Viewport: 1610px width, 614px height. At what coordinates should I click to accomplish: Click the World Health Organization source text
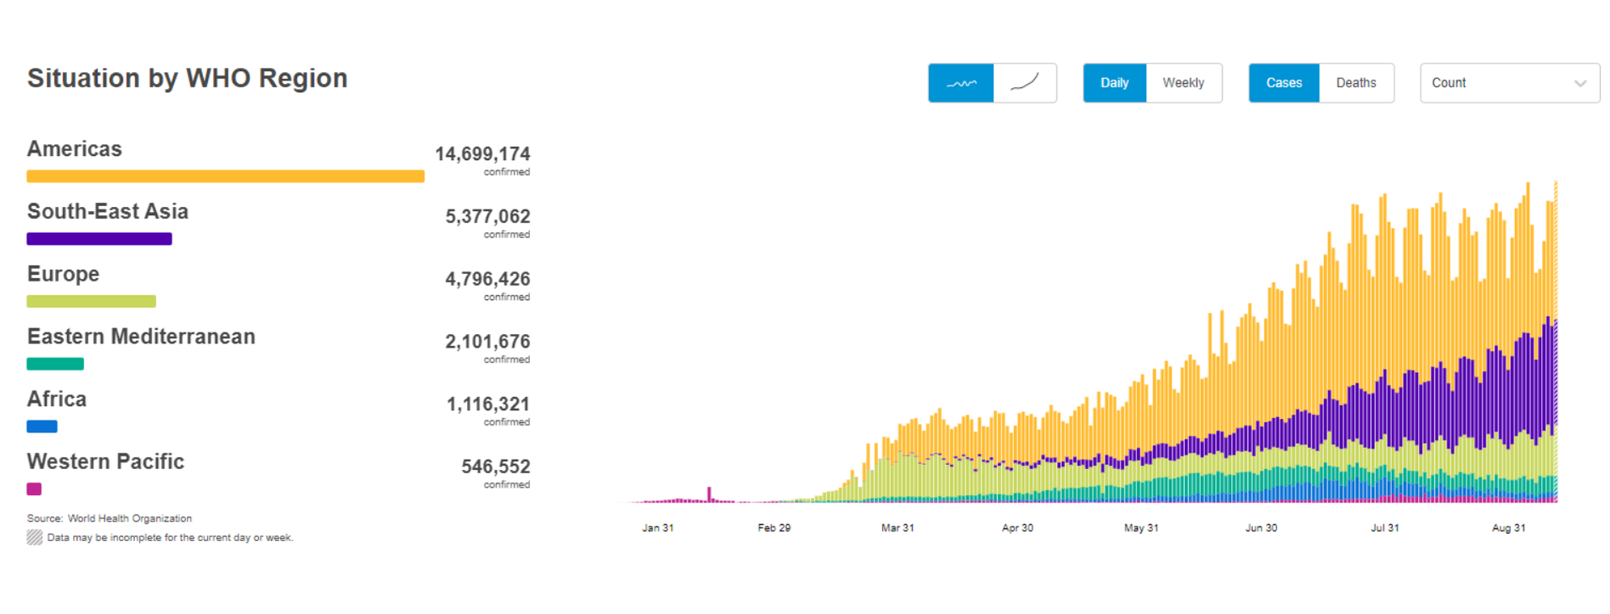point(130,519)
